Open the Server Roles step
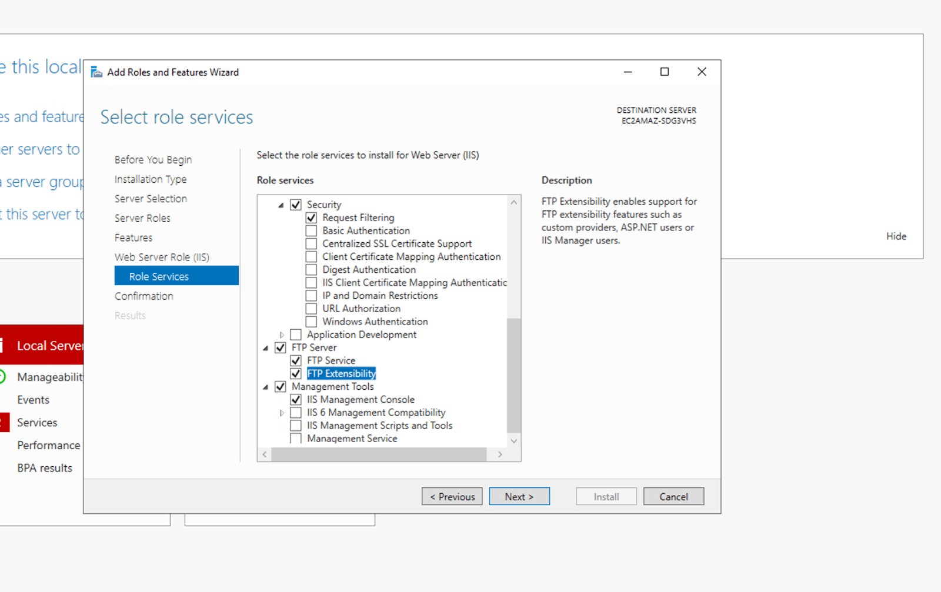 tap(142, 218)
